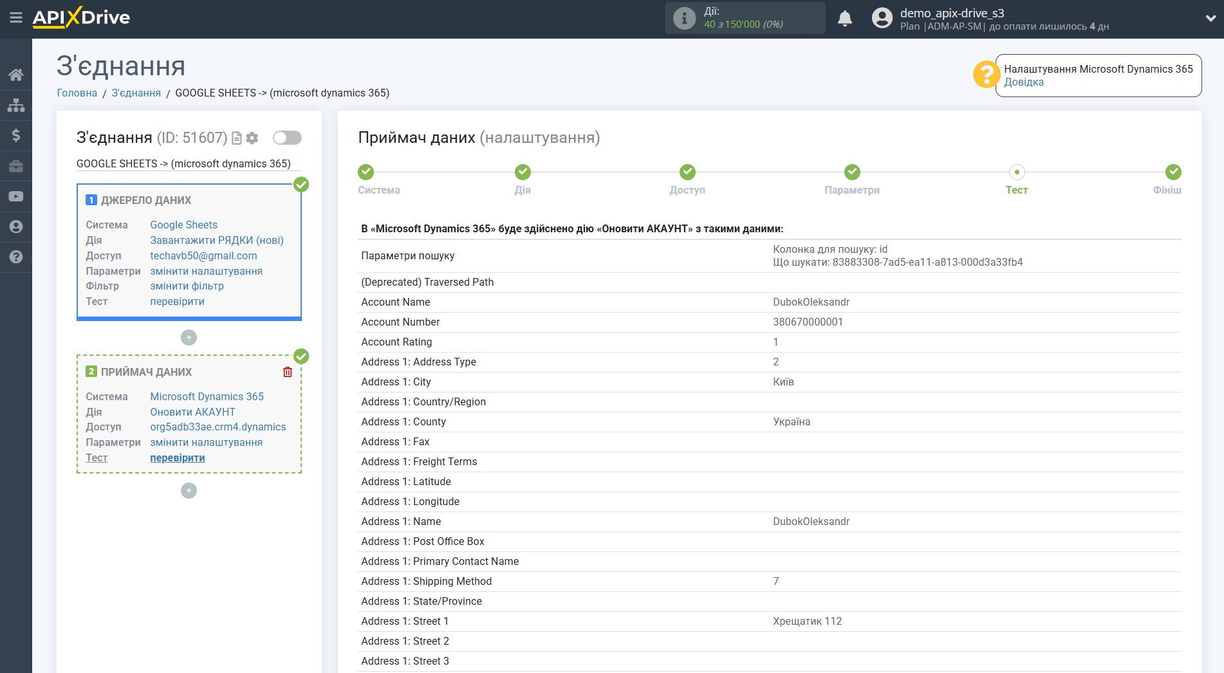The image size is (1224, 673).
Task: Go to Фініш wizard step
Action: pyautogui.click(x=1173, y=172)
